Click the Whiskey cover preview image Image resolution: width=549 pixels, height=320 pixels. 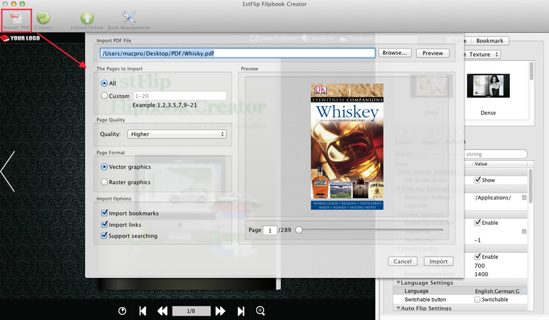(347, 146)
